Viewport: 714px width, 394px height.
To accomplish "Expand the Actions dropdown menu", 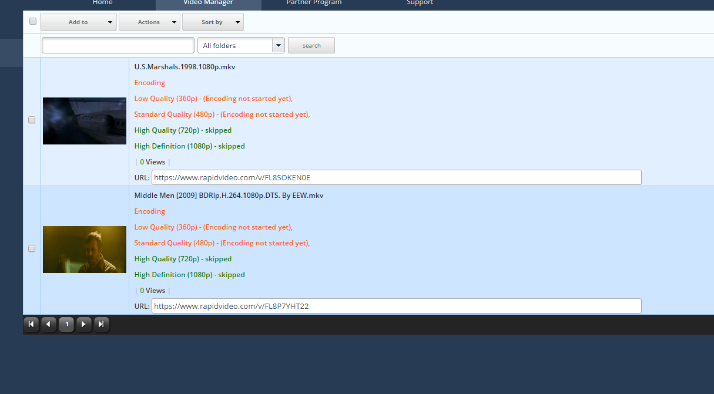I will point(149,22).
